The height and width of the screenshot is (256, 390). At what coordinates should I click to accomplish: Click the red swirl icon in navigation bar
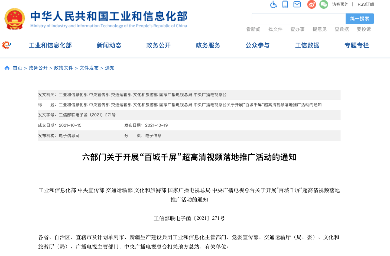coord(6,45)
